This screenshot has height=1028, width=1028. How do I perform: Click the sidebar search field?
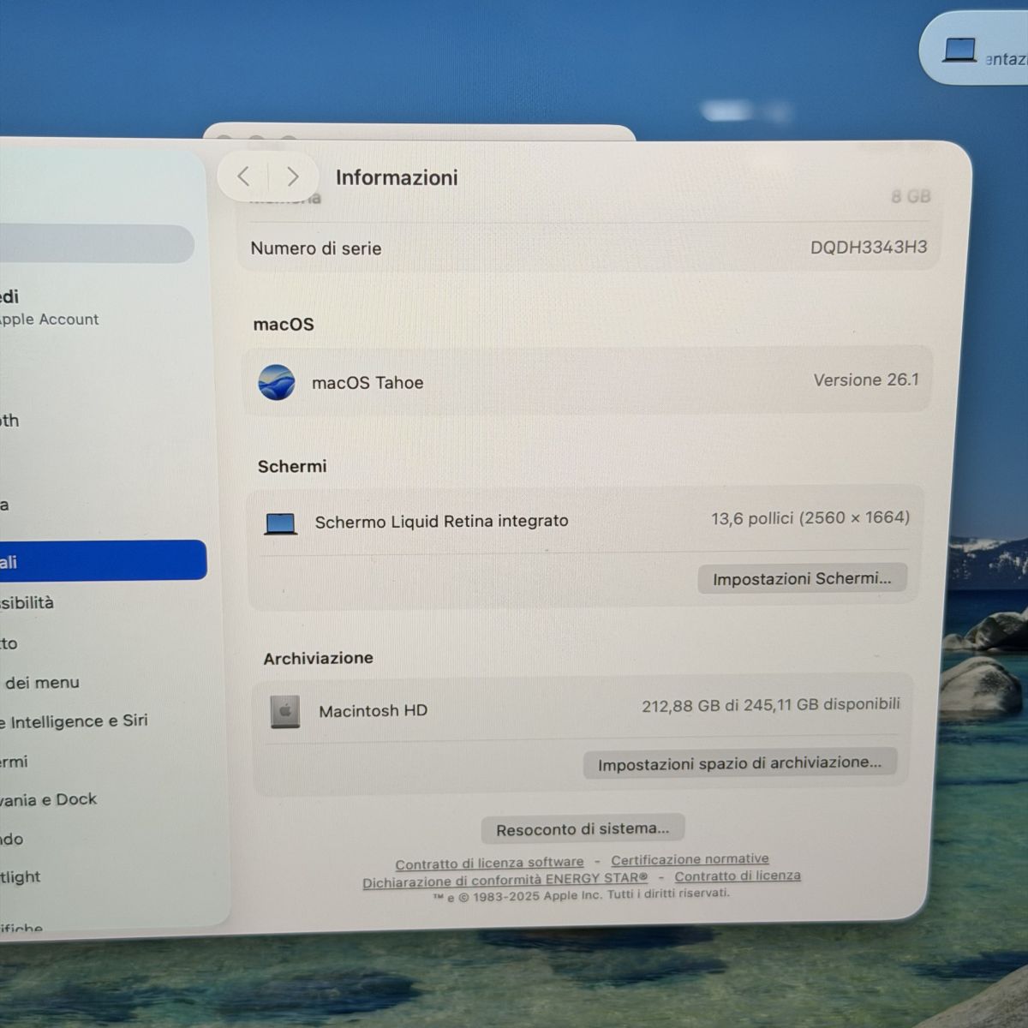pos(94,244)
